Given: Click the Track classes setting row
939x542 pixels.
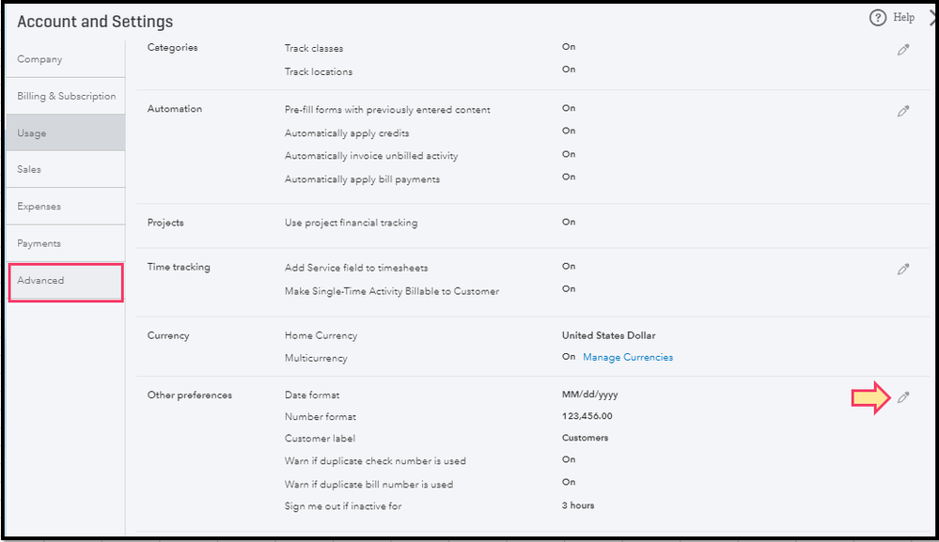Looking at the screenshot, I should pyautogui.click(x=314, y=48).
